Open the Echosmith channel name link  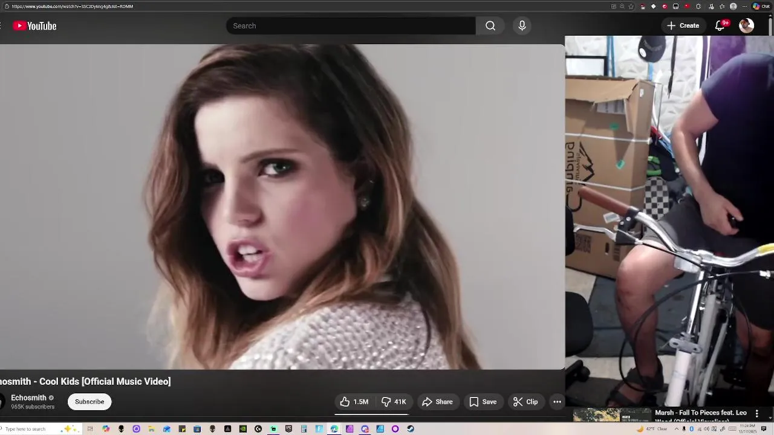point(28,398)
